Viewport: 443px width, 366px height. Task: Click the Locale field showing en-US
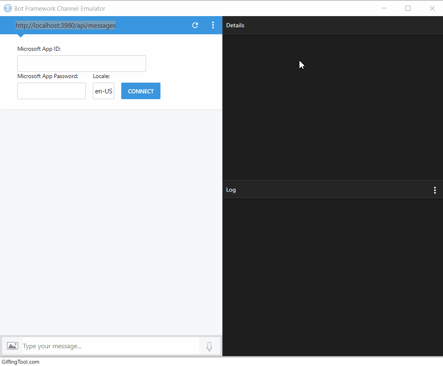[104, 91]
